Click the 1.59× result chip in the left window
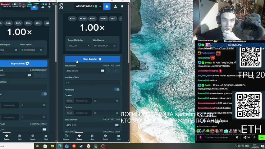Screen dimensions: 265x149 8,23
